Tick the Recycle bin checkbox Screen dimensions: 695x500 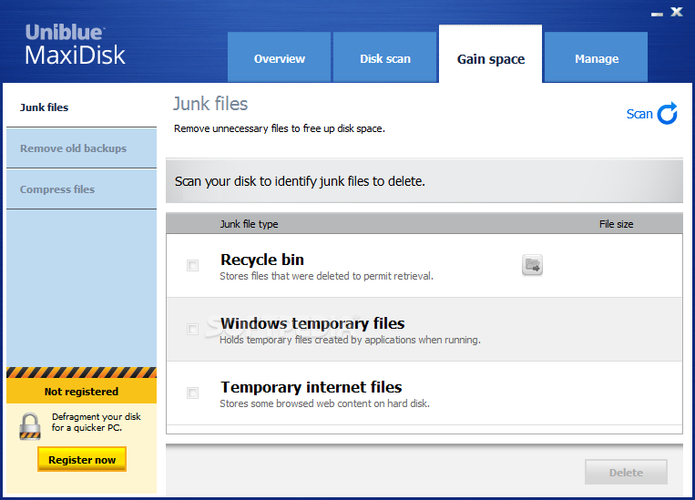[x=192, y=266]
